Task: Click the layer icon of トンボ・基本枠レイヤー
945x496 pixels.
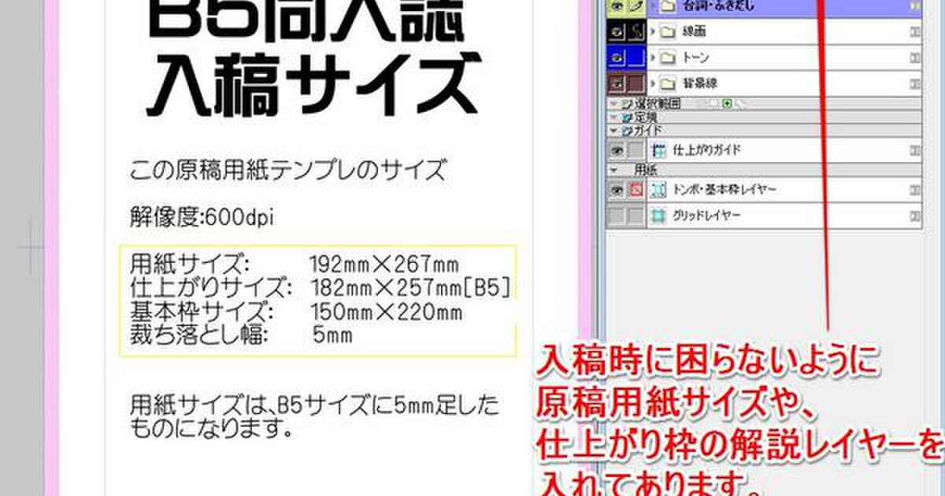Action: tap(659, 190)
